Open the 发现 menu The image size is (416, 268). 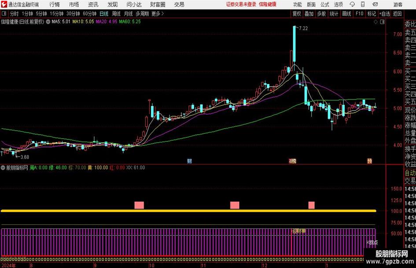pyautogui.click(x=113, y=4)
